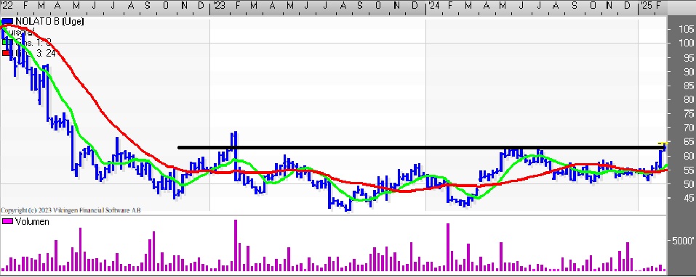The image size is (696, 277).
Task: Click the tallest volume bar in early '23
Action: click(236, 246)
